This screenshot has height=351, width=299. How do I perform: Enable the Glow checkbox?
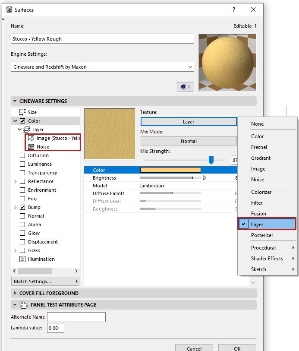(x=22, y=233)
